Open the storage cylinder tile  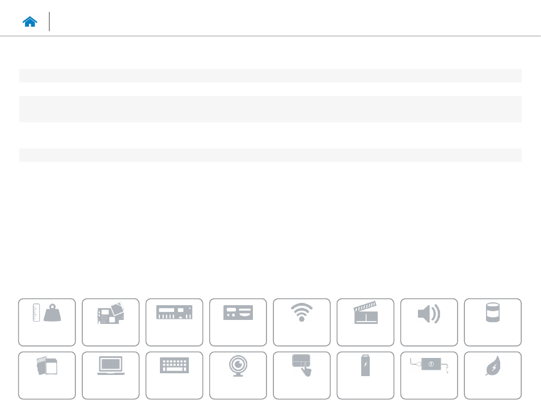pyautogui.click(x=492, y=322)
